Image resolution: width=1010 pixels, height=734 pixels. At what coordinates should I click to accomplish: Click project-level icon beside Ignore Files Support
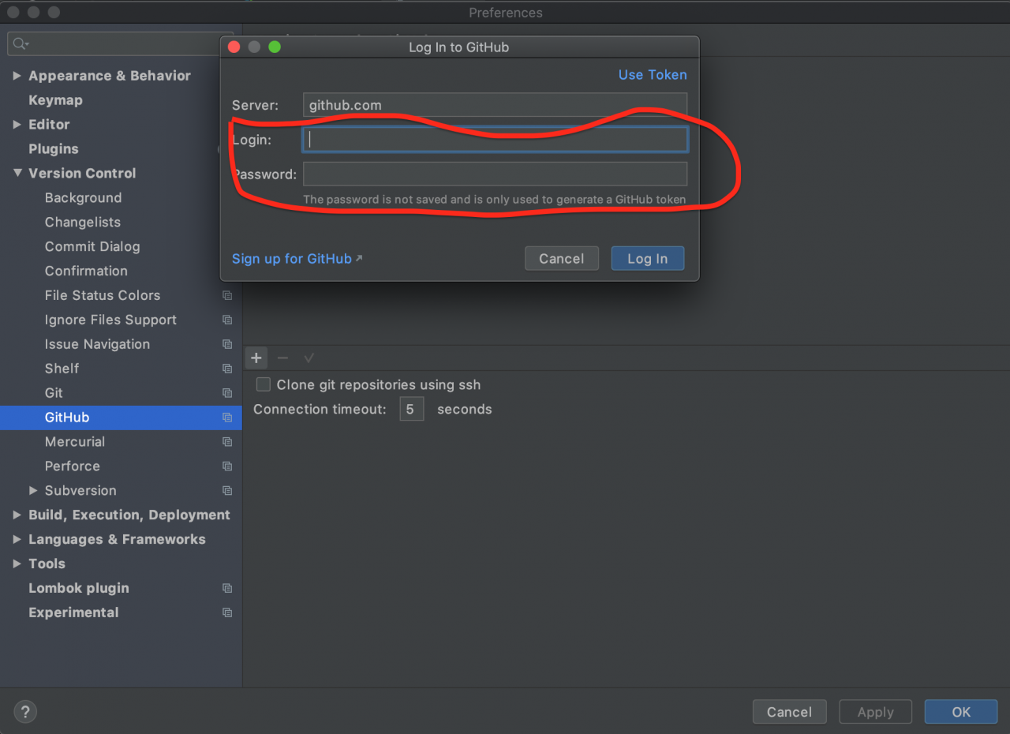click(x=227, y=320)
